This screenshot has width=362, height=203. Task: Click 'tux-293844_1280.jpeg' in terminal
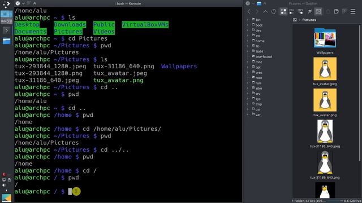50,67
